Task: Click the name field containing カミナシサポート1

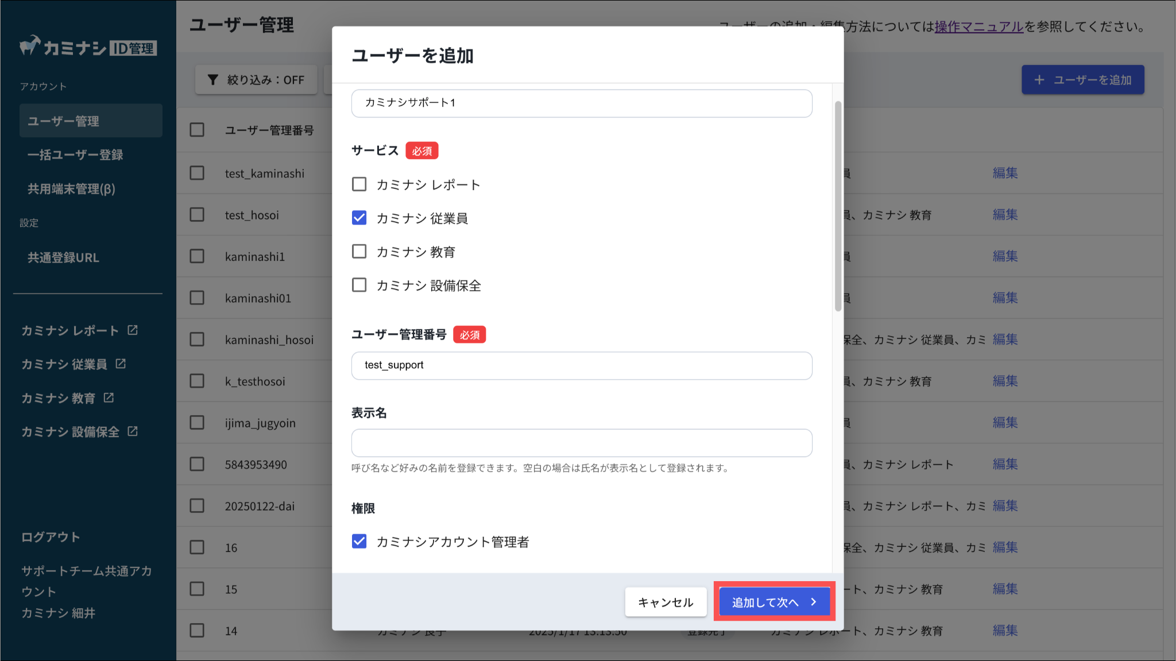Action: point(582,103)
